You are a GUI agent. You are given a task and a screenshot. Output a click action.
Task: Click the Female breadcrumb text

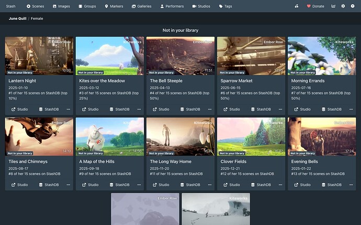[x=37, y=18]
